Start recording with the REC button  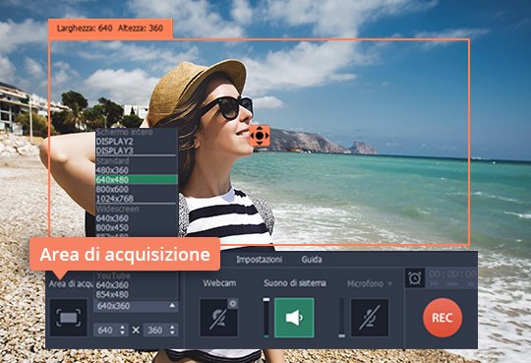click(442, 318)
